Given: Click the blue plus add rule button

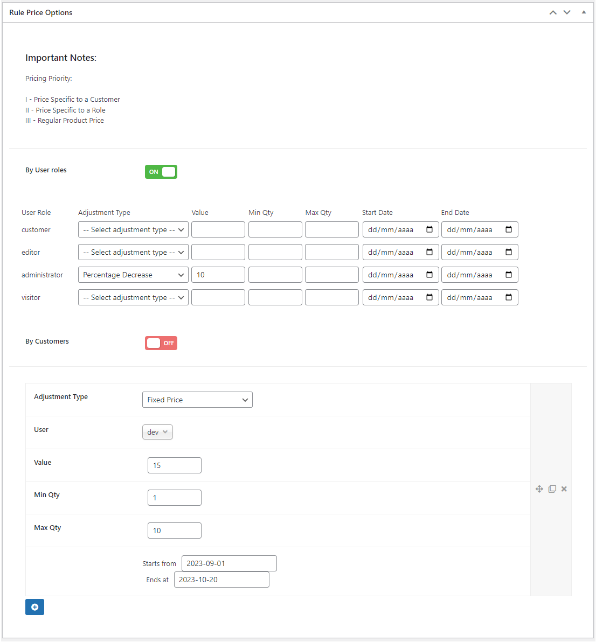Looking at the screenshot, I should point(34,607).
